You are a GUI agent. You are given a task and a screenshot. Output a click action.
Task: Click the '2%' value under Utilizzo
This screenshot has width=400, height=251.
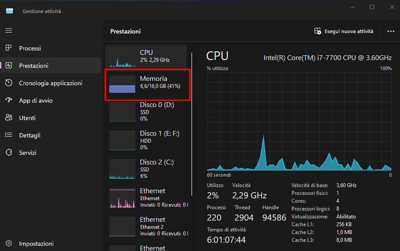[213, 195]
